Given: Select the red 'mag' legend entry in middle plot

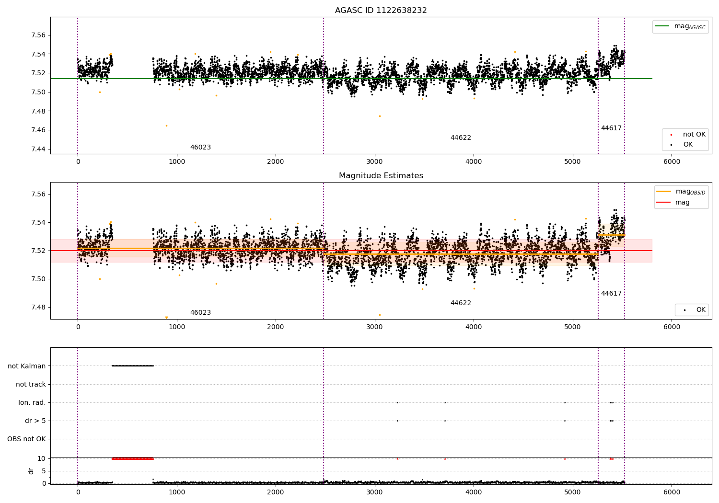Looking at the screenshot, I should point(673,202).
